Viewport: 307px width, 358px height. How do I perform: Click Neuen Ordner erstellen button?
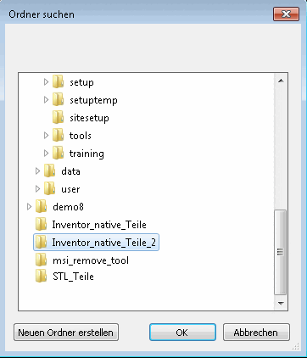point(66,333)
